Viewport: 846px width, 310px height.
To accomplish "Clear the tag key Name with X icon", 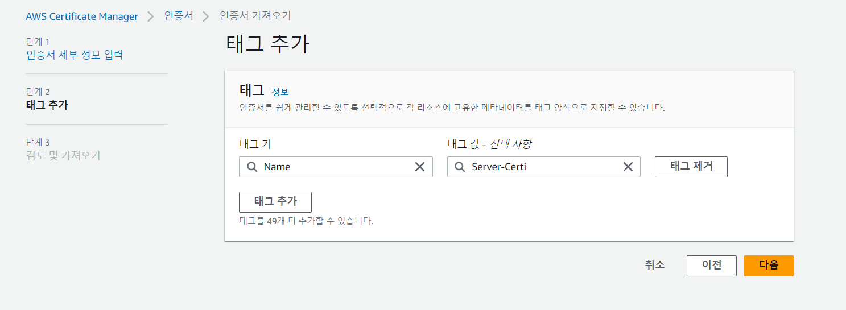I will (420, 167).
